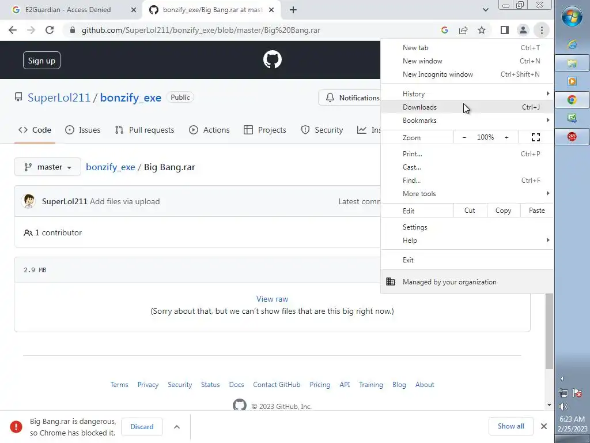Click Paste in the Edit row
Image resolution: width=590 pixels, height=443 pixels.
click(x=536, y=211)
